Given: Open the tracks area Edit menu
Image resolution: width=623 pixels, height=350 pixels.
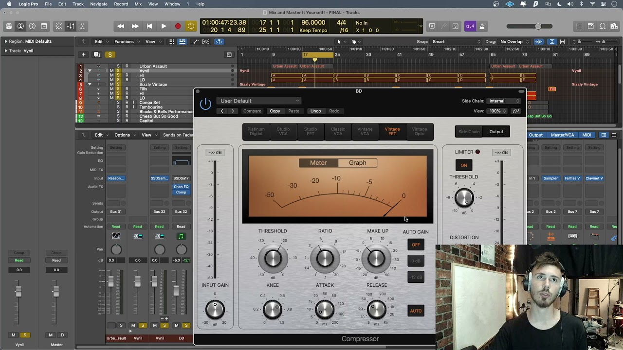Looking at the screenshot, I should pos(101,42).
